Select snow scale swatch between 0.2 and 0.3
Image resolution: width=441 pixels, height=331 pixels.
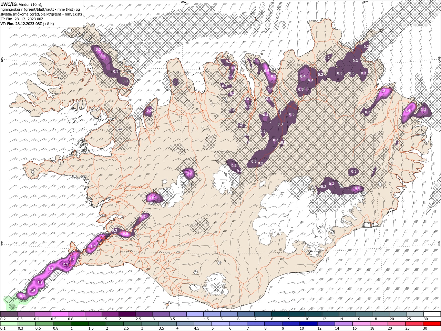point(9,314)
